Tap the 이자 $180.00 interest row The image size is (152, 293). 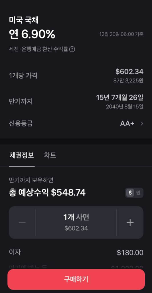coord(76,253)
